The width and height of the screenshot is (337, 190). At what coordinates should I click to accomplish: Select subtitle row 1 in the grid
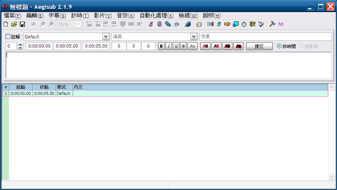click(165, 93)
